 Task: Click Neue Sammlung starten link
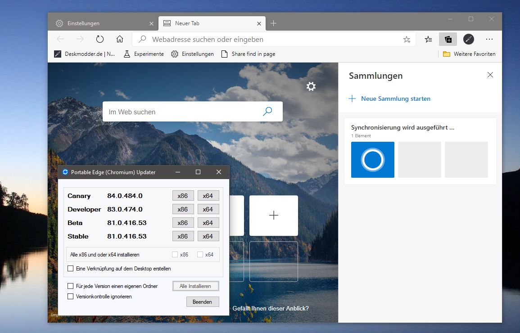[x=396, y=99]
